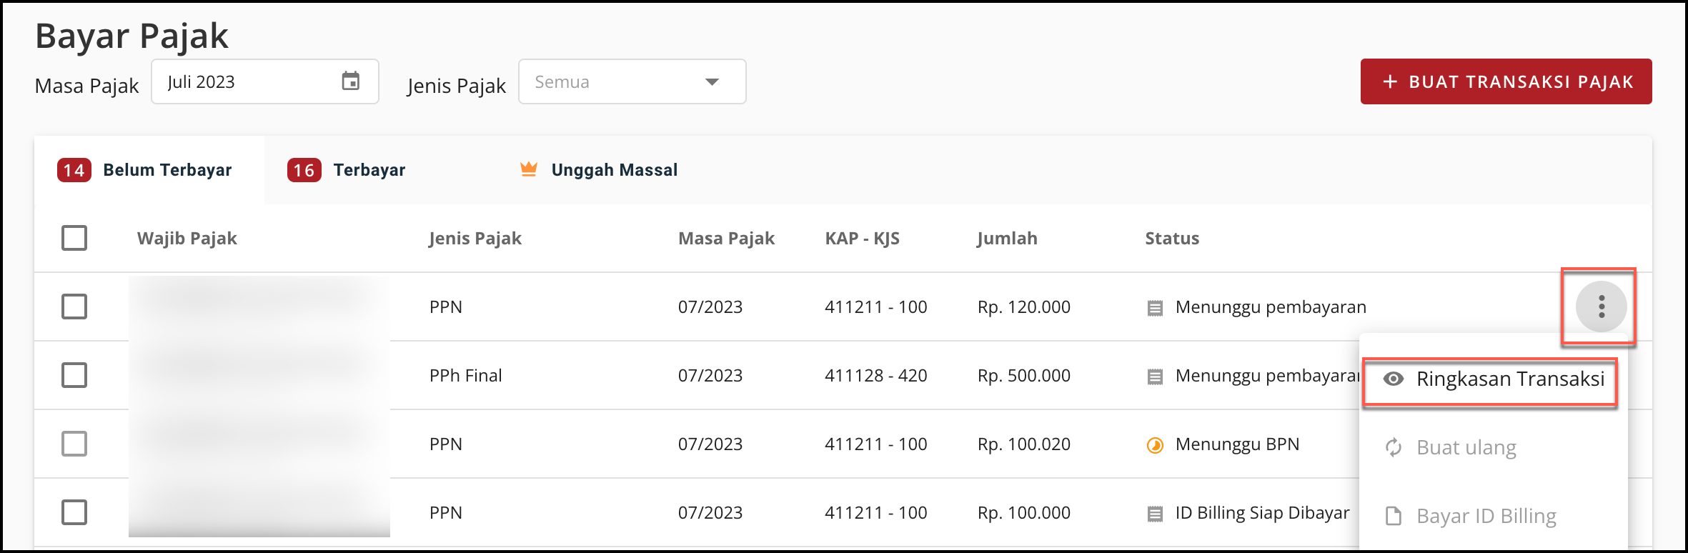Click the eye icon for Ringkasan Transaksi
The width and height of the screenshot is (1688, 553).
[x=1393, y=379]
